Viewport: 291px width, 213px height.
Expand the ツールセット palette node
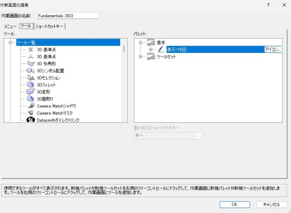140,57
